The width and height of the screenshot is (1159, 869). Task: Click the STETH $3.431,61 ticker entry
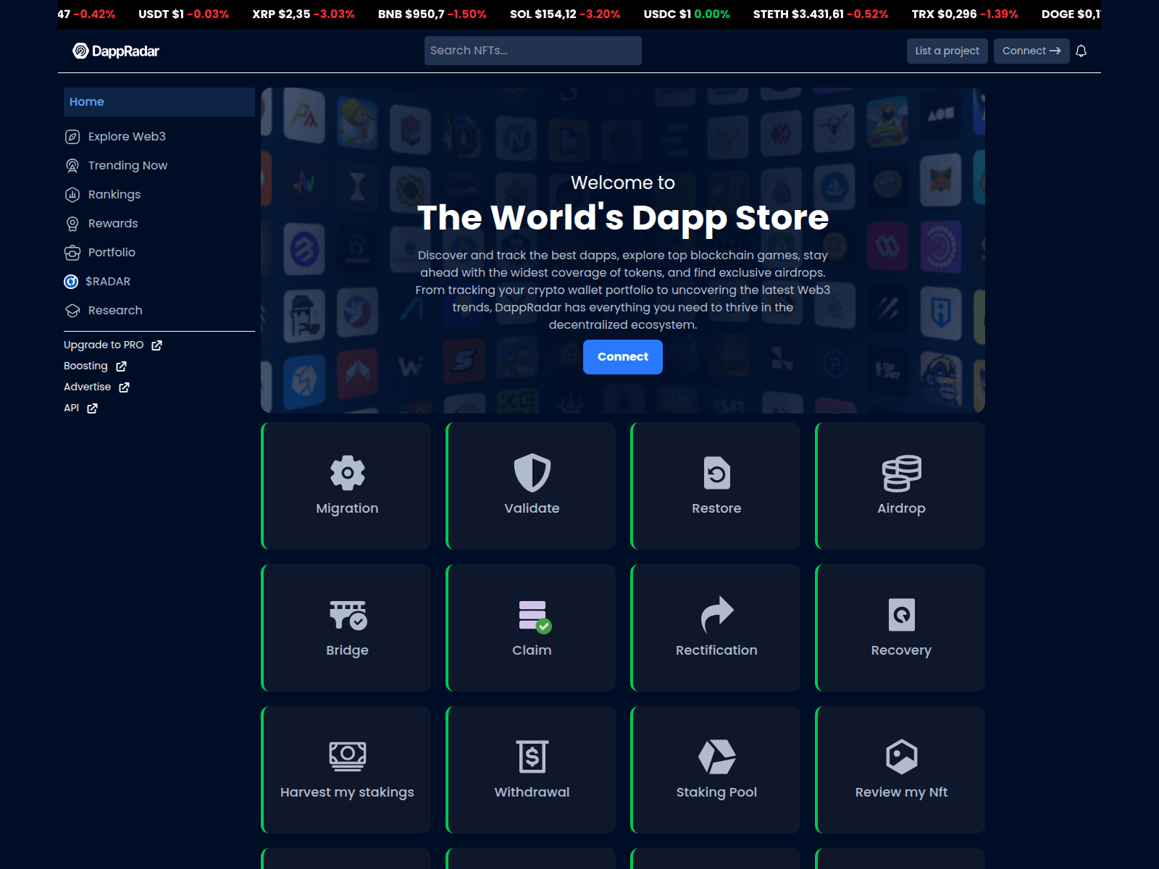821,14
